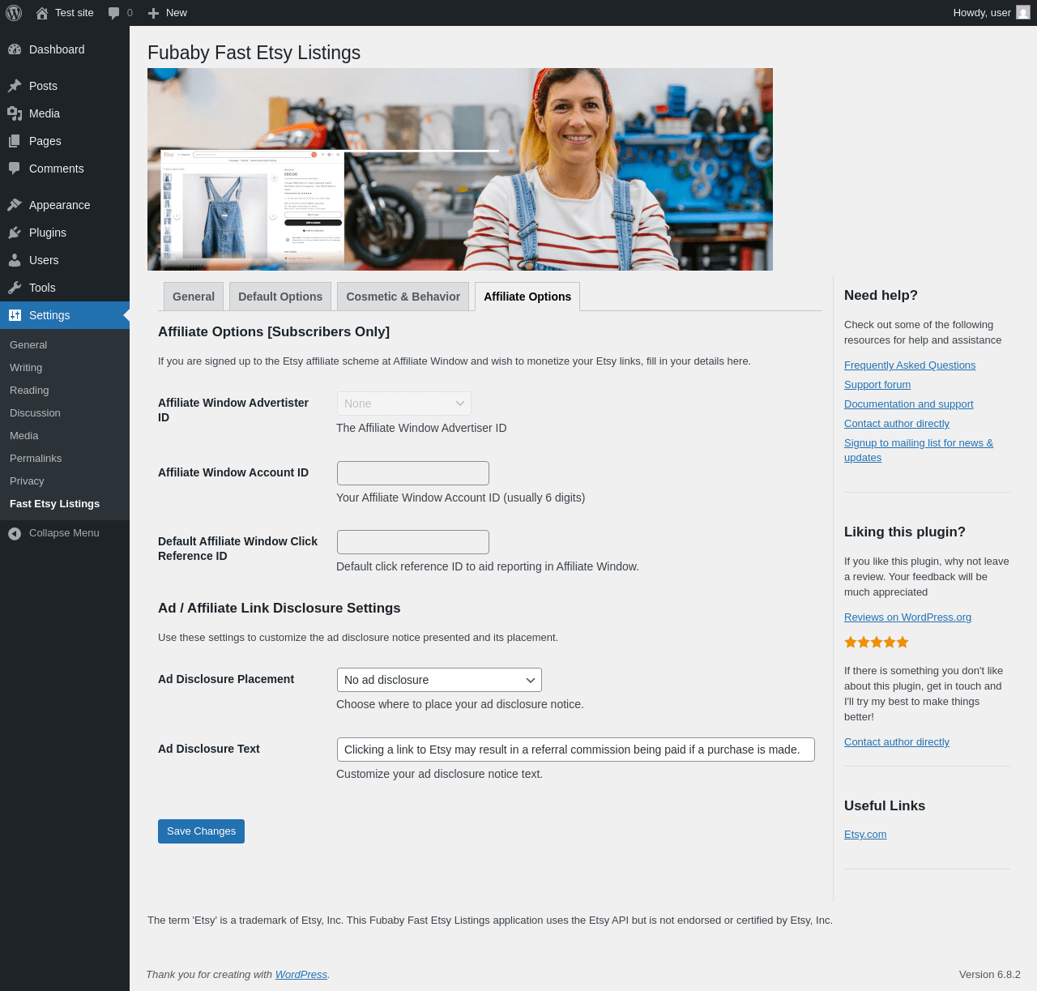This screenshot has height=991, width=1037.
Task: Click the Tools wrench icon
Action: click(15, 288)
